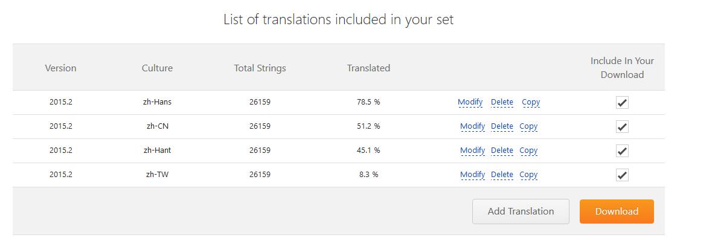715x252 pixels.
Task: Uncheck zh-Hant include in download checkbox
Action: pyautogui.click(x=622, y=151)
